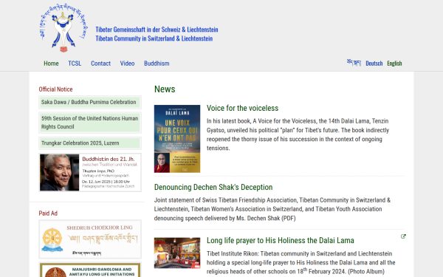
Task: Open Saka Dawa / Buddha Purnima Celebration notice
Action: pyautogui.click(x=90, y=102)
